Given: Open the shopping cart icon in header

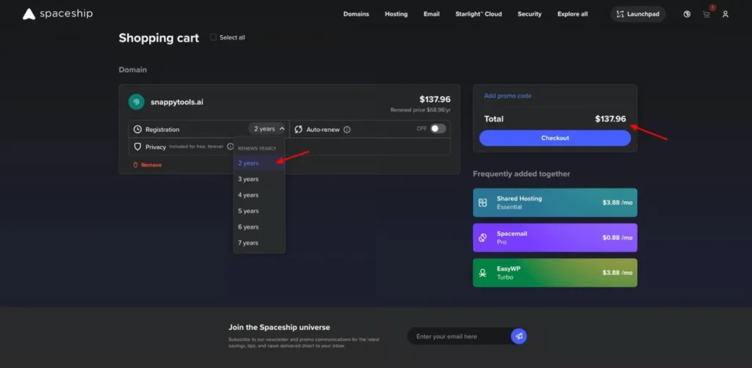Looking at the screenshot, I should pyautogui.click(x=706, y=14).
